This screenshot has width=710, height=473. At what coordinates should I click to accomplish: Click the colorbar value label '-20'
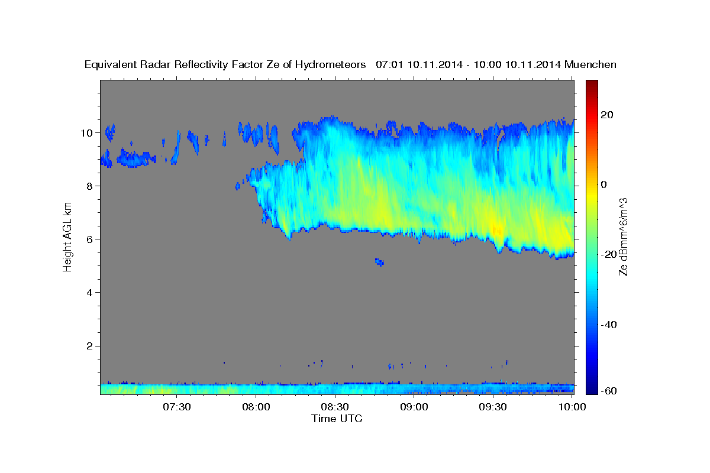click(609, 254)
